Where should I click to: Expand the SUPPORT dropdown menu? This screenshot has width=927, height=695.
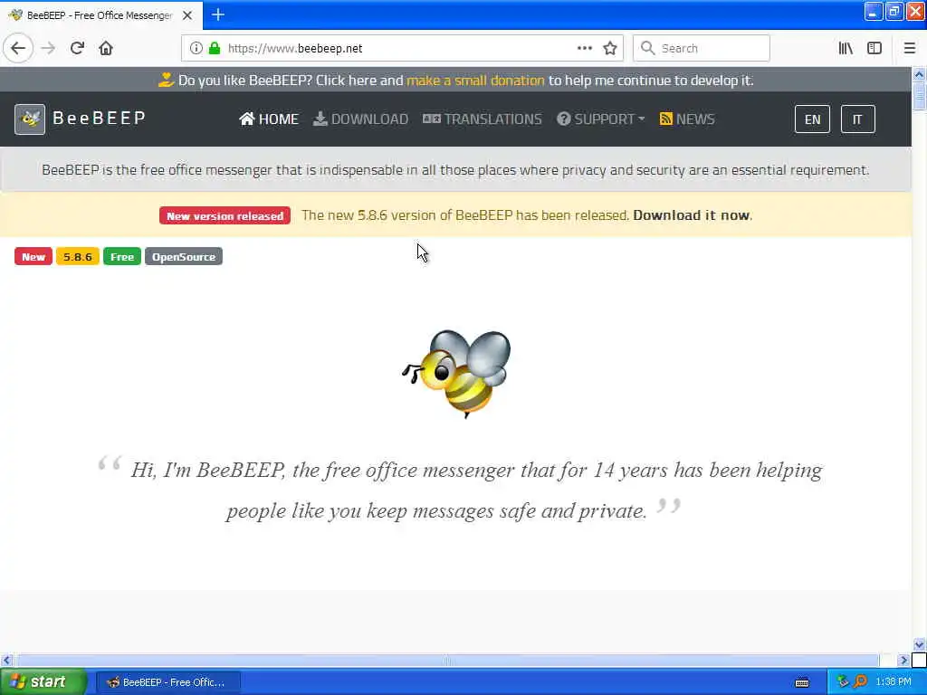pyautogui.click(x=601, y=119)
